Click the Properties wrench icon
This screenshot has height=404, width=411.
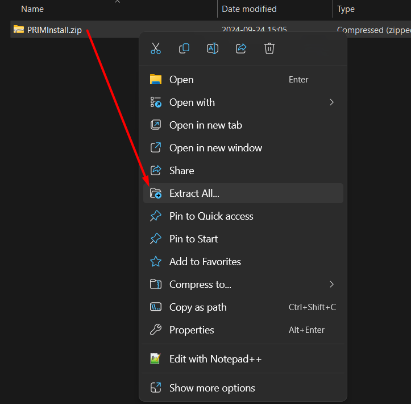(x=155, y=330)
